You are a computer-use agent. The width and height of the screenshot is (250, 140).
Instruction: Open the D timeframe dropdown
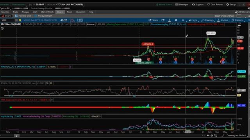(x=183, y=20)
